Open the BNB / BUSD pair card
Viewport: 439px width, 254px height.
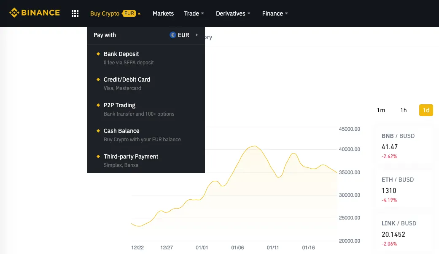pyautogui.click(x=404, y=146)
